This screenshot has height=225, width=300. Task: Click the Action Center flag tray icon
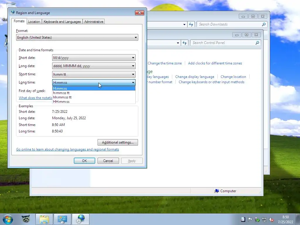point(250,219)
